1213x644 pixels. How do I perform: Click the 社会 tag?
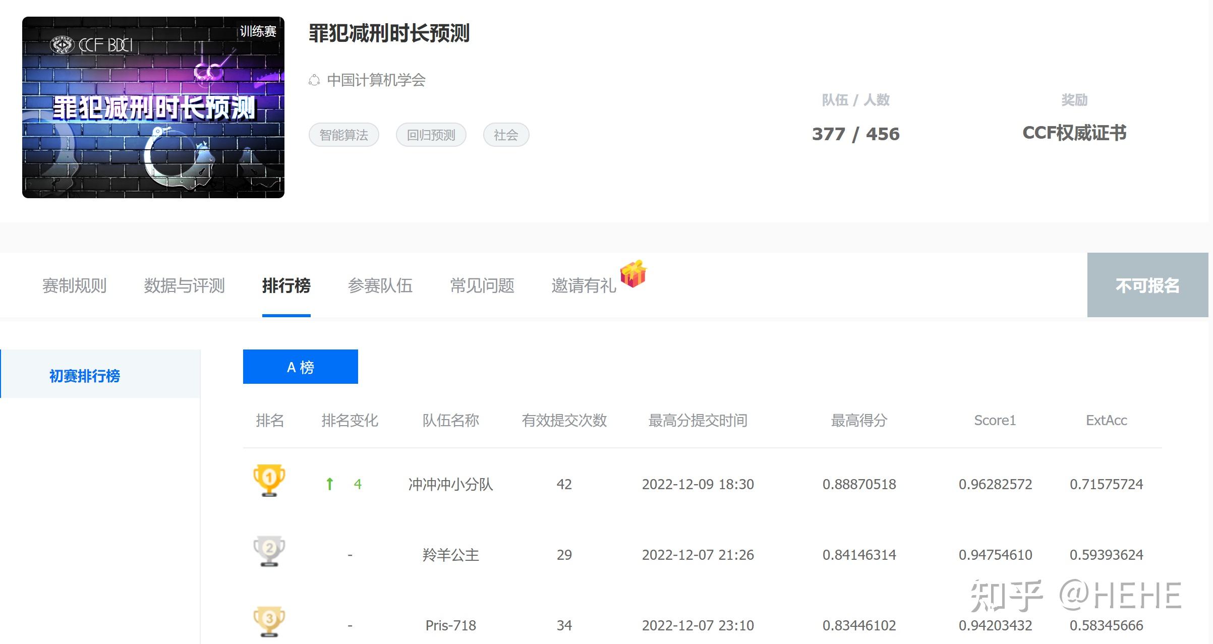tap(506, 135)
